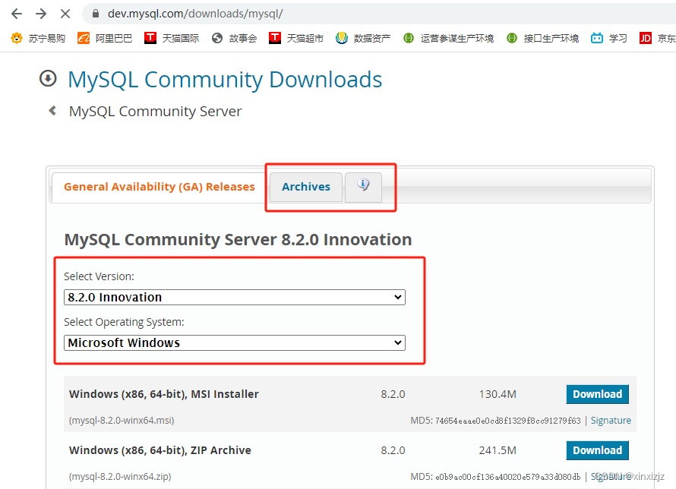This screenshot has width=676, height=489.
Task: Open Signature link for mysql-8.2.0-winx64.msi
Action: pyautogui.click(x=611, y=421)
